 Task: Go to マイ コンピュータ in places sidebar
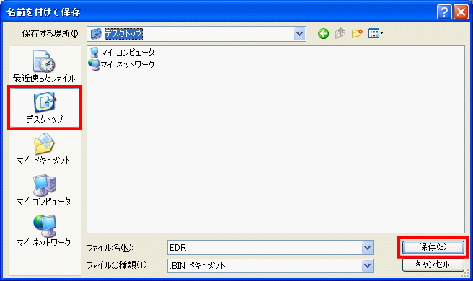[x=44, y=190]
